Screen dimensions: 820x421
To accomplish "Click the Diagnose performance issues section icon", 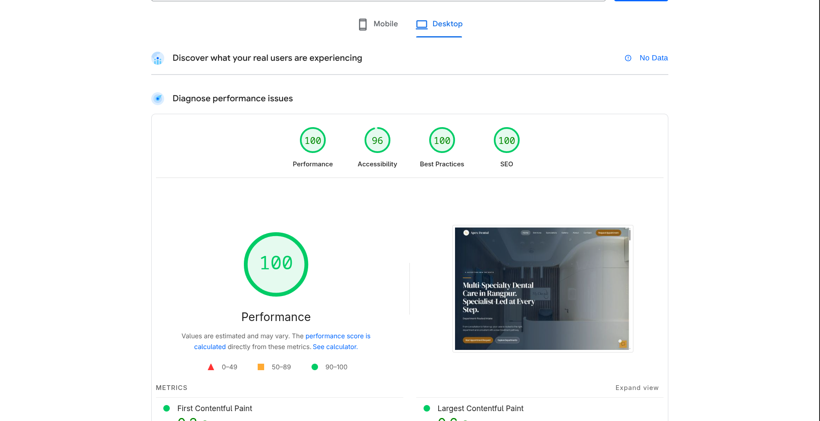I will pos(158,98).
